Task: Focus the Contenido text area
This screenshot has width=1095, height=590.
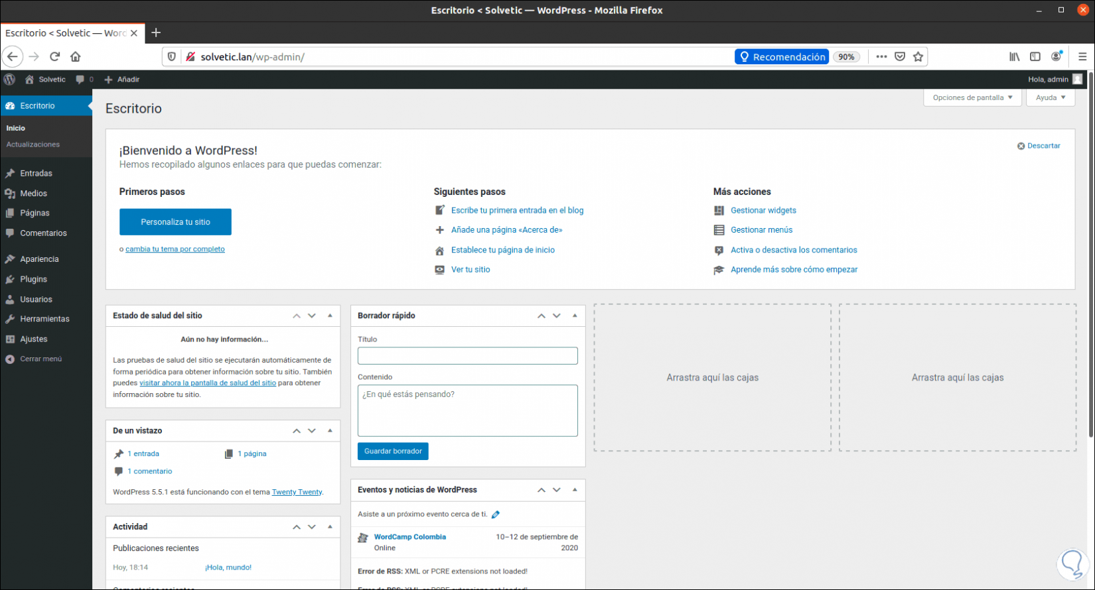Action: (468, 410)
